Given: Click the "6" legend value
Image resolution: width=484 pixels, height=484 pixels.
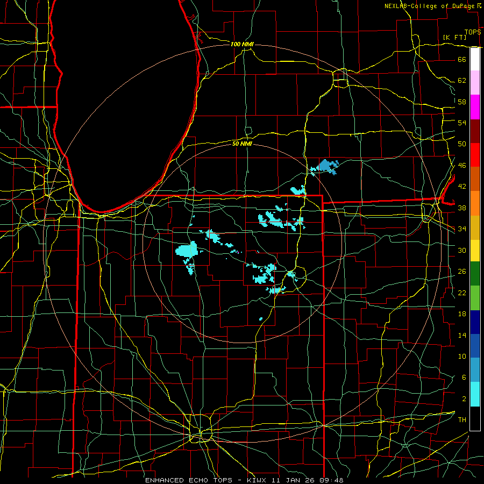Looking at the screenshot, I should click(x=464, y=377).
